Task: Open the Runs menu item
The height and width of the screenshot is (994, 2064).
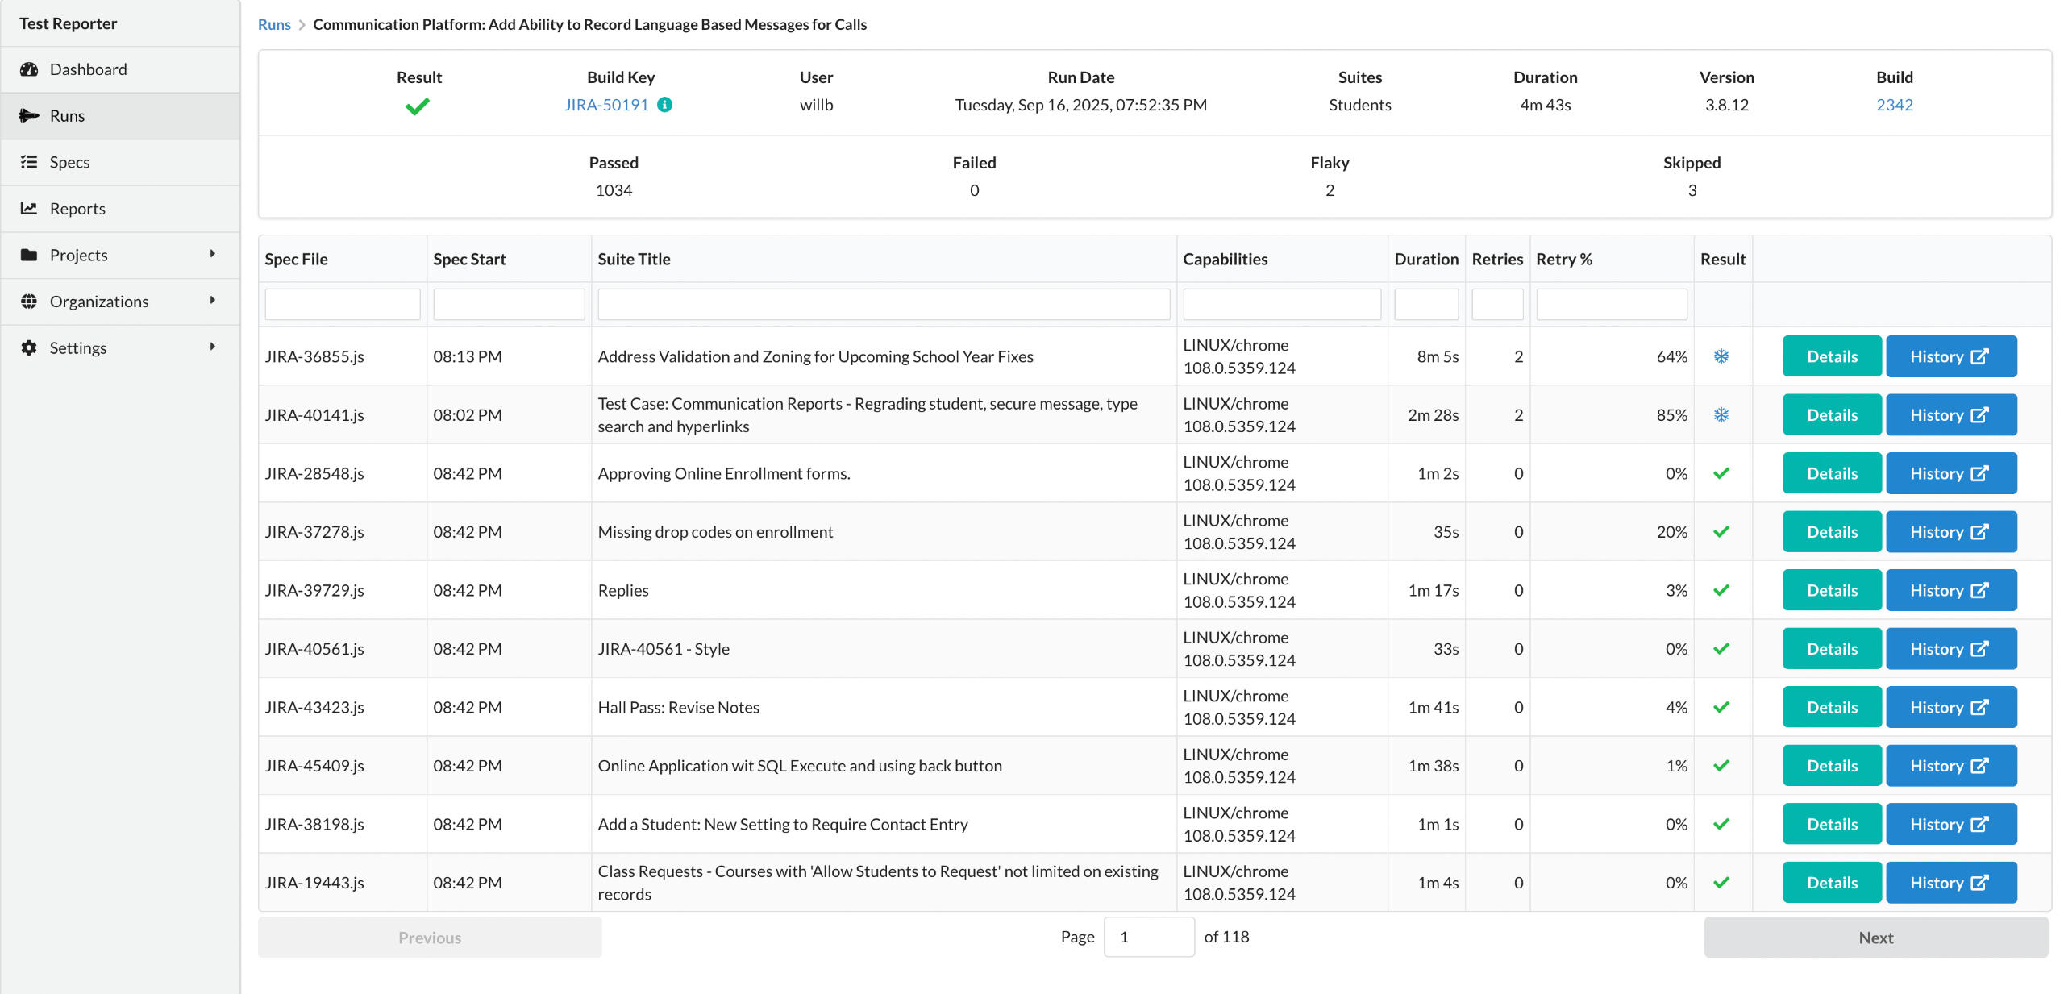Action: (x=67, y=116)
